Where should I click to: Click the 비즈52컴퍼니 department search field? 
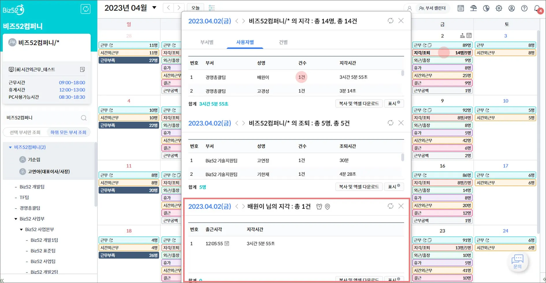(46, 118)
